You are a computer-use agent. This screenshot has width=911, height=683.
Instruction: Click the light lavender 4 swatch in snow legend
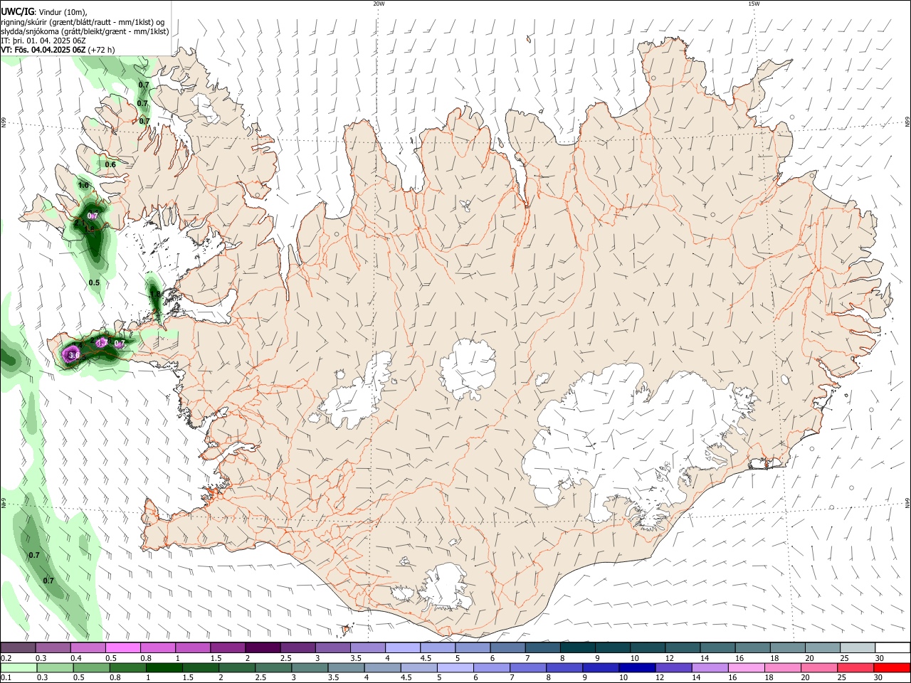(403, 648)
